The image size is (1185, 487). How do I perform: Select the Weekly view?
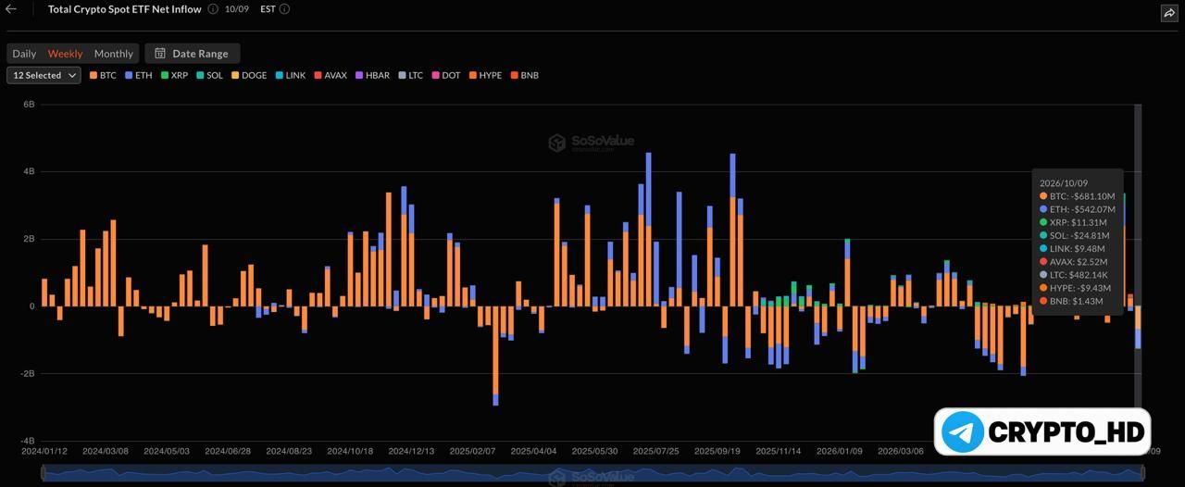point(65,54)
